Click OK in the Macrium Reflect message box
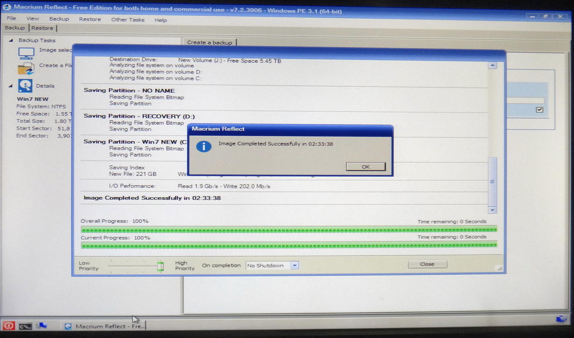The height and width of the screenshot is (338, 574). click(x=366, y=166)
